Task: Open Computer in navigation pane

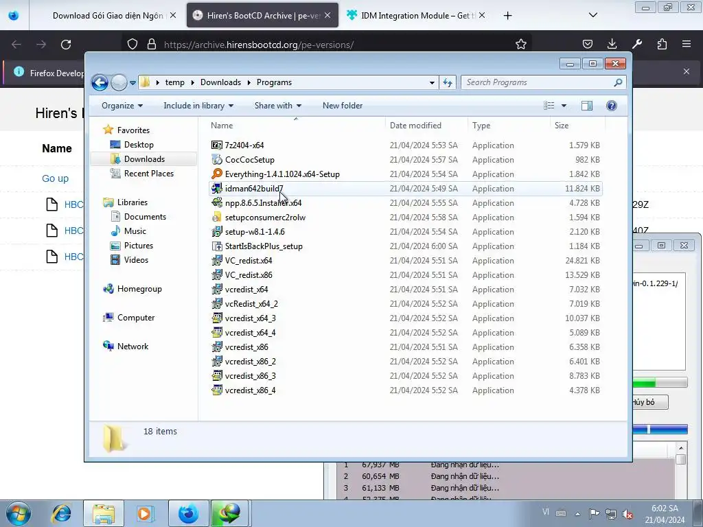Action: click(x=135, y=318)
